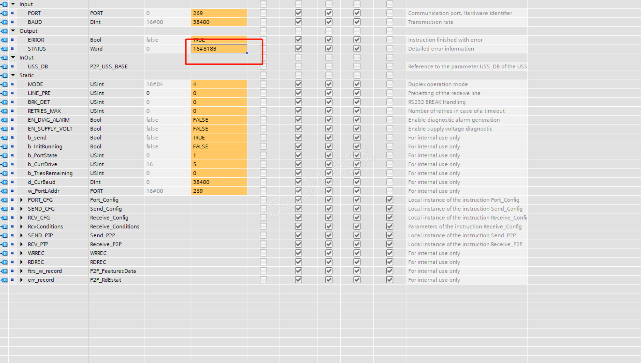641x363 pixels.
Task: Click the tag icon beside BAUD row
Action: point(4,22)
